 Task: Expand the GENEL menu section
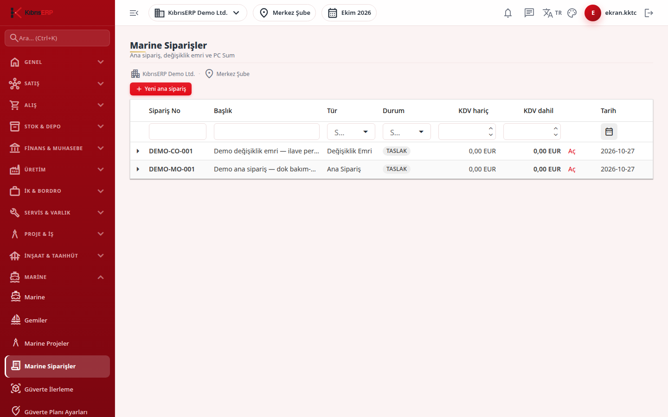[x=57, y=62]
